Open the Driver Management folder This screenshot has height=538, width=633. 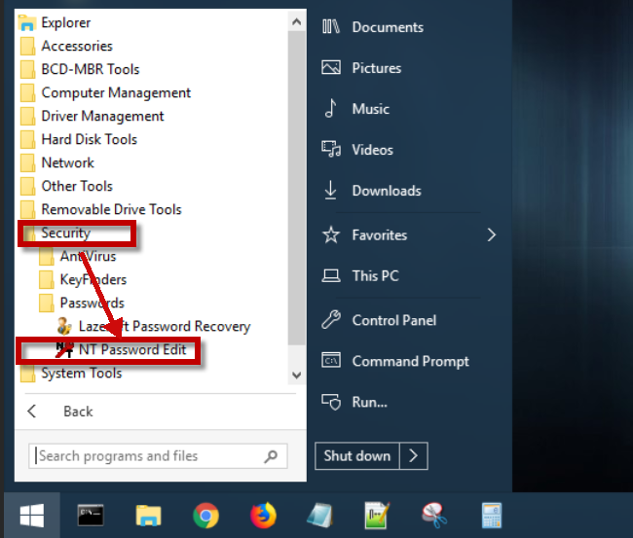click(x=93, y=116)
